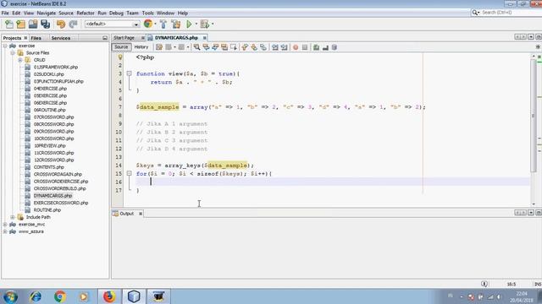Collapse the for loop code fold
Screen dimensions: 542x304
click(129, 173)
